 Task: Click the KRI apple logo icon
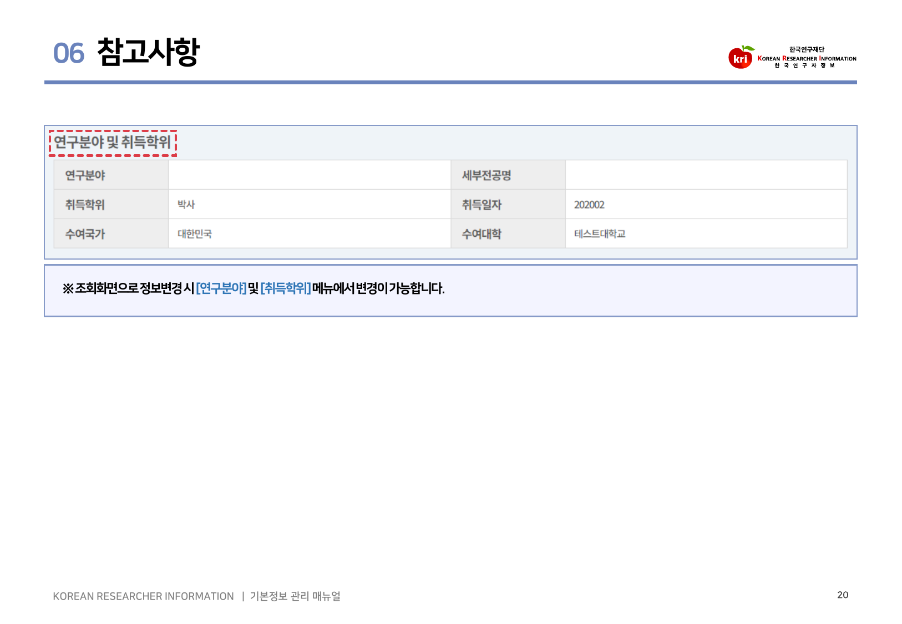tap(741, 57)
